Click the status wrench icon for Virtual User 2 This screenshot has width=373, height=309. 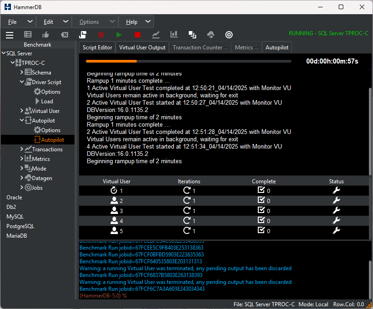pyautogui.click(x=336, y=200)
